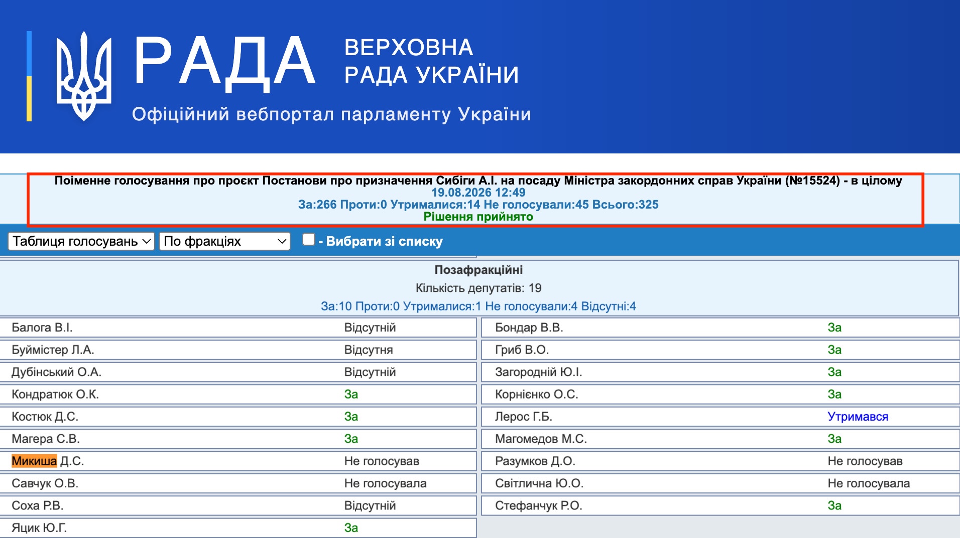Click Відсутня status of Буймістер Л.А.
960x538 pixels.
(369, 349)
